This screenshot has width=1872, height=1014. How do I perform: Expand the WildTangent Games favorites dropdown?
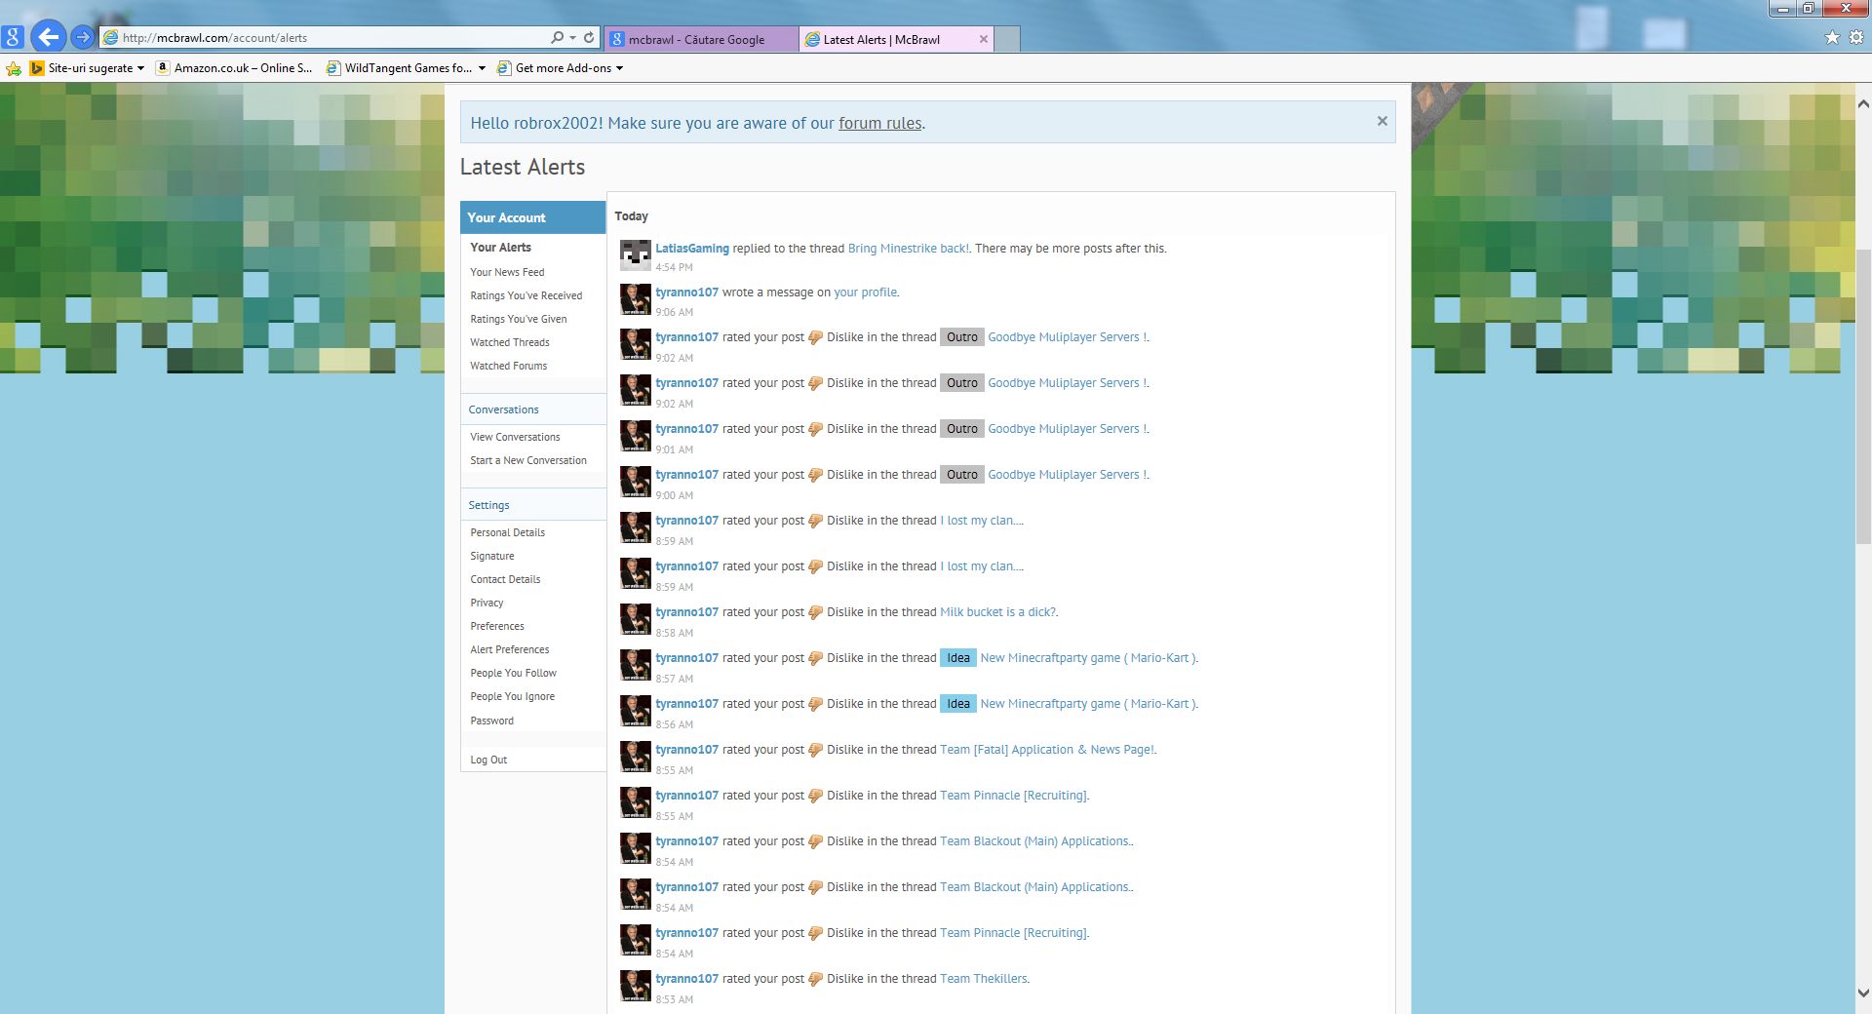[482, 68]
